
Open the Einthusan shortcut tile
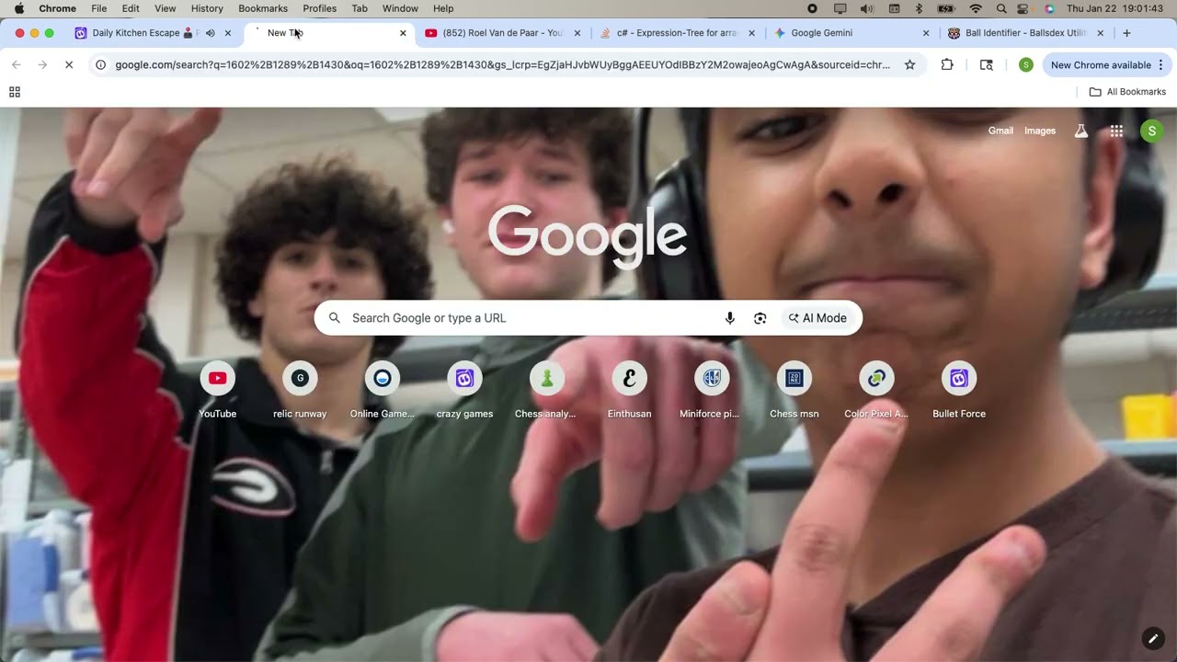tap(629, 379)
